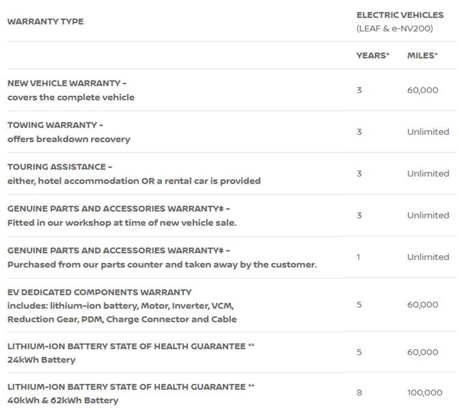Click the 100,000 miles battery guarantee value
The image size is (460, 412).
click(x=424, y=393)
